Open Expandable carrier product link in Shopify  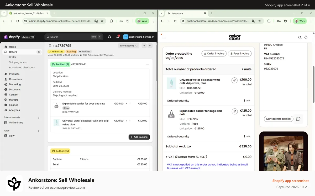point(83,103)
